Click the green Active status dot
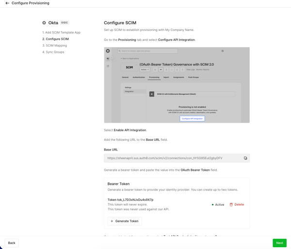The width and height of the screenshot is (291, 249). coord(213,205)
